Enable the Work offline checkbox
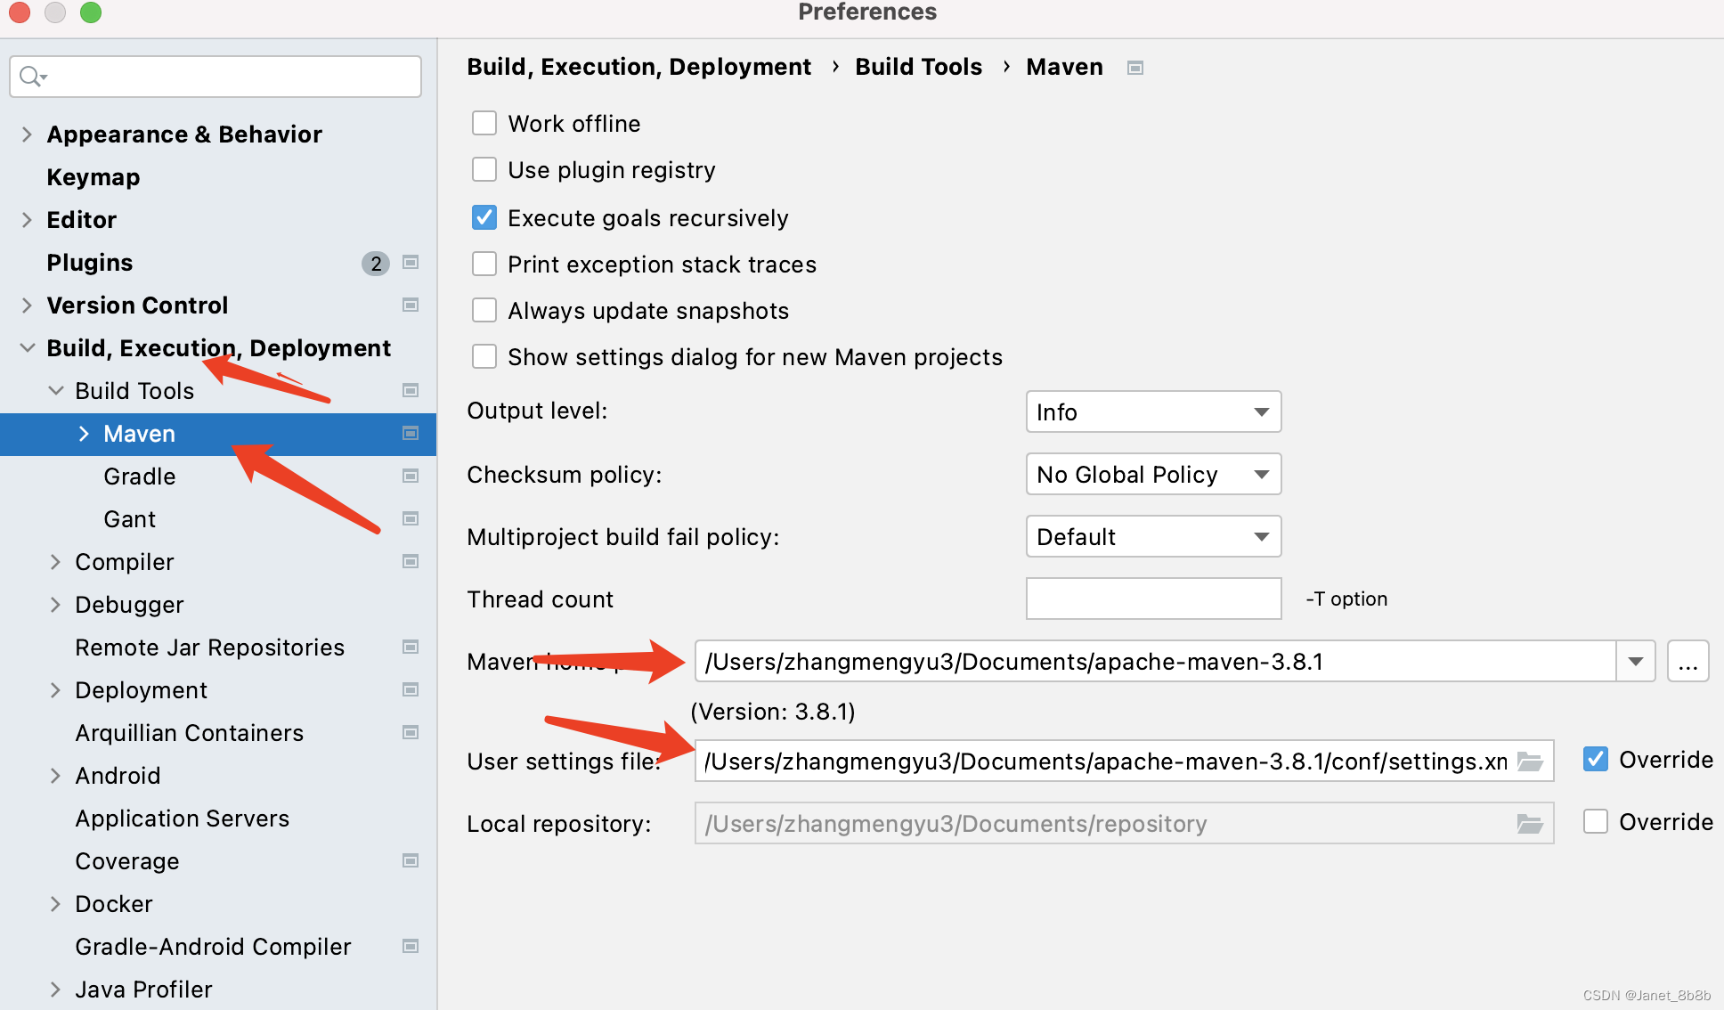The image size is (1724, 1010). [484, 123]
